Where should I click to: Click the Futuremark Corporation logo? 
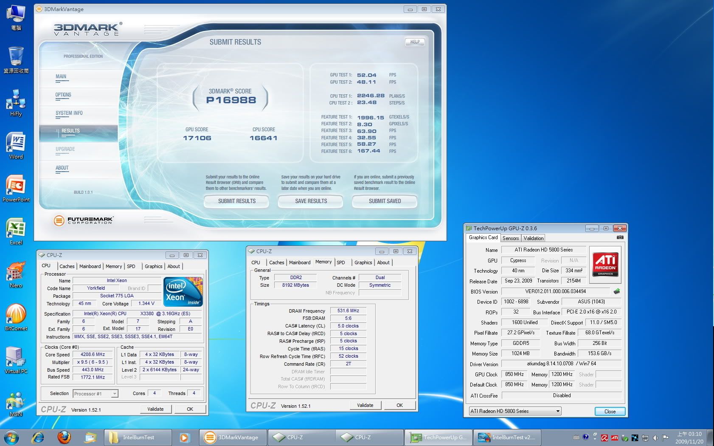(x=84, y=220)
